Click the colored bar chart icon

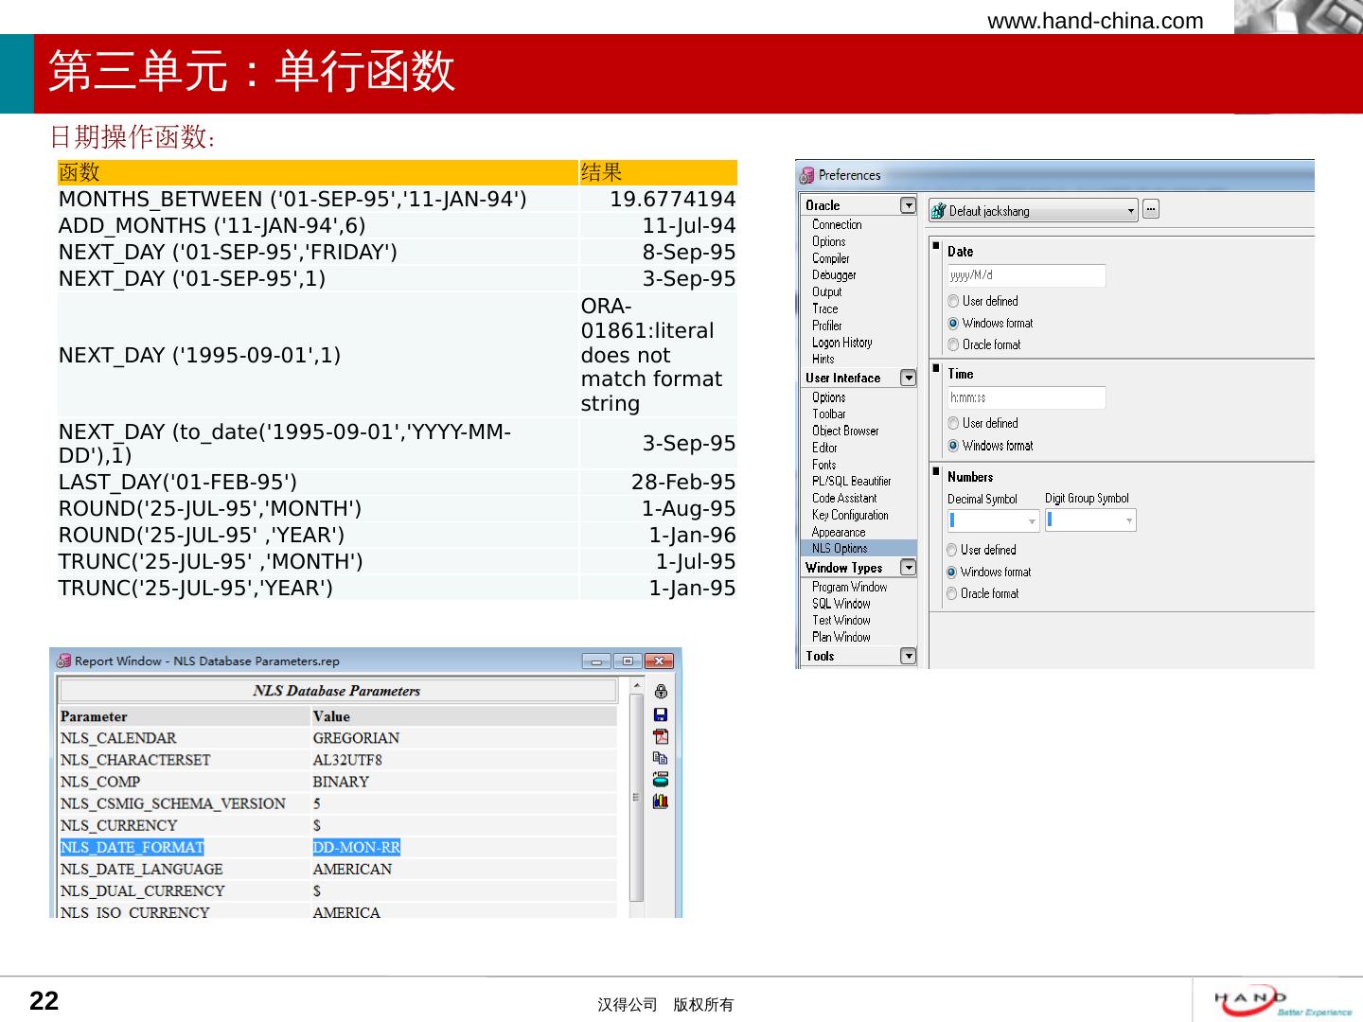[661, 802]
